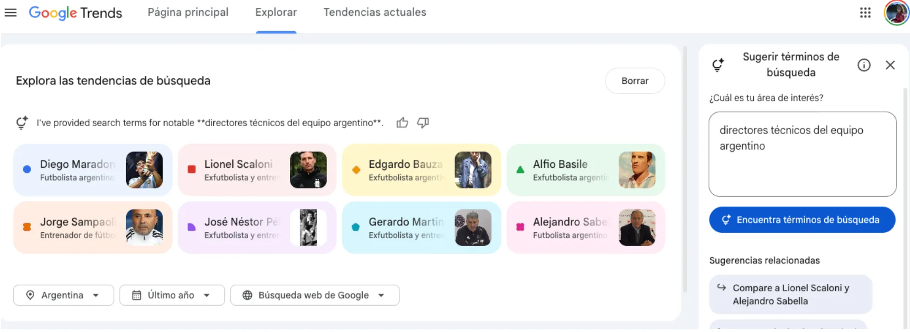Select the Explorar tab

tap(276, 13)
